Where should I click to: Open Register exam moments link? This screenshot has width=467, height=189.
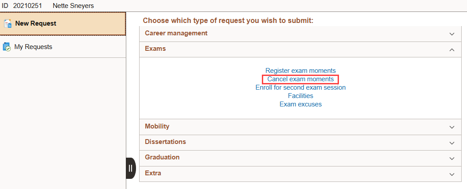tap(300, 71)
